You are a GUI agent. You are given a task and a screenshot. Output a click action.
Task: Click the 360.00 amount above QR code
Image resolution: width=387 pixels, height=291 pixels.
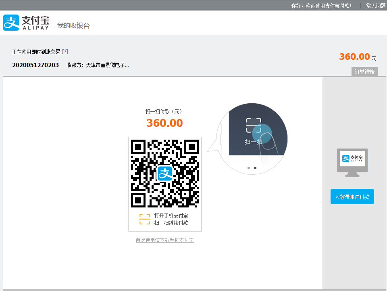tap(164, 123)
